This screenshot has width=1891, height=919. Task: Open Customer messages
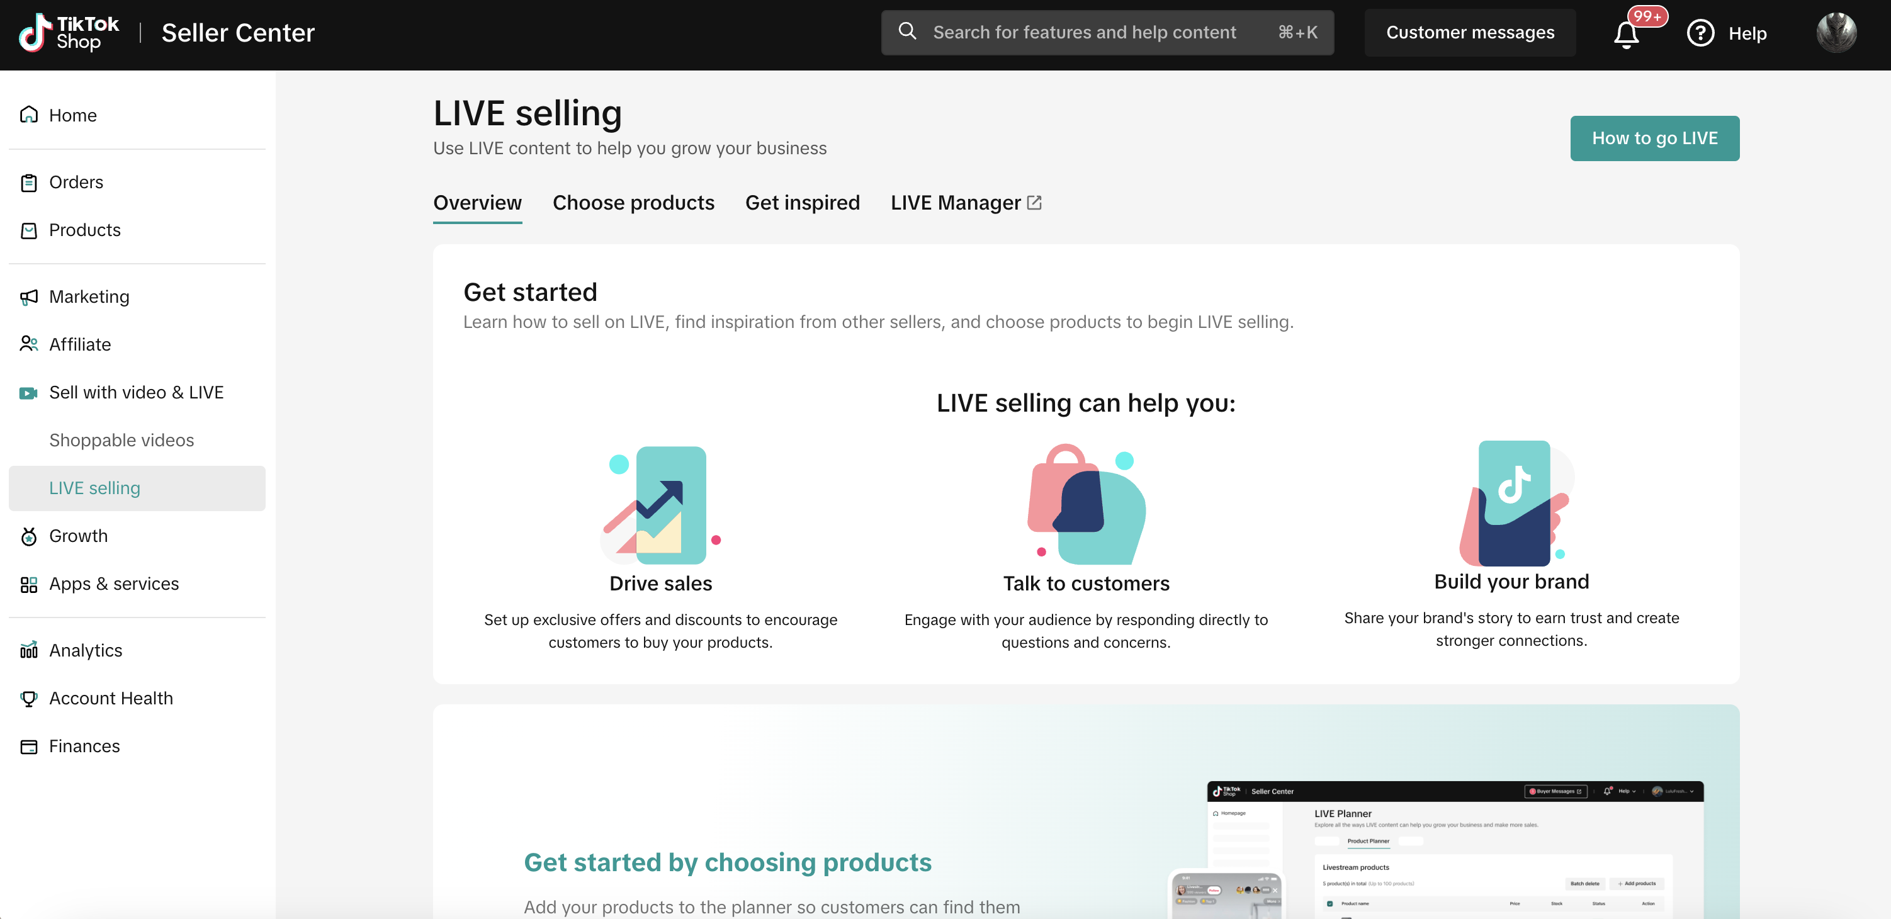[1470, 33]
